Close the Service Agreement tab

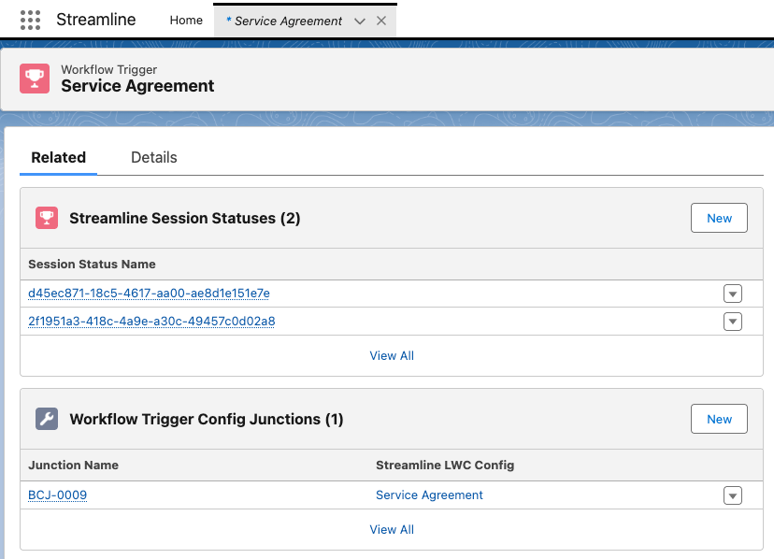click(380, 21)
